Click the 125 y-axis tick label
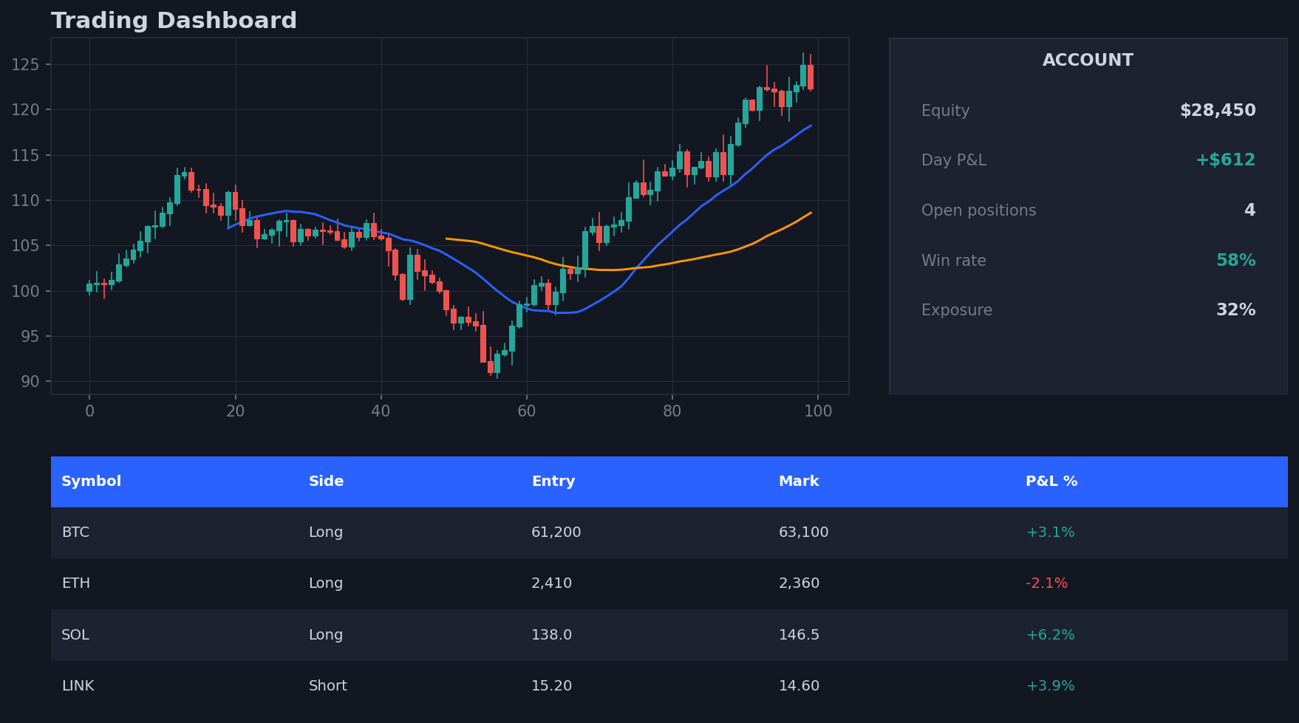The width and height of the screenshot is (1299, 723). pos(25,65)
